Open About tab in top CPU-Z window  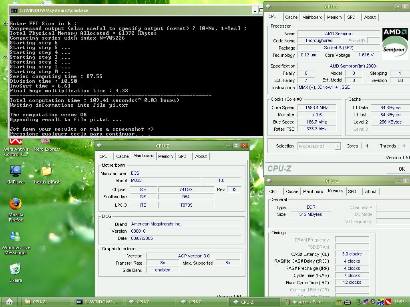click(370, 17)
